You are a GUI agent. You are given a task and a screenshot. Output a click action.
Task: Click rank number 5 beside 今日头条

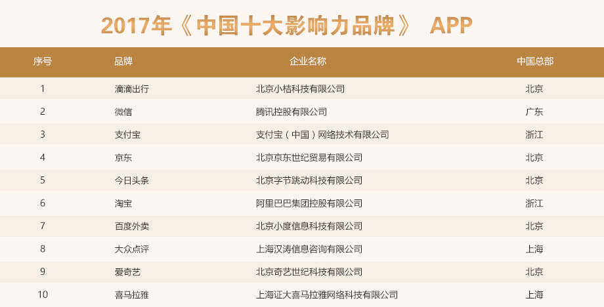click(43, 180)
